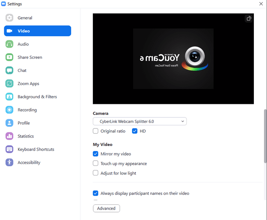
Task: Open Zoom Apps settings
Action: click(37, 83)
